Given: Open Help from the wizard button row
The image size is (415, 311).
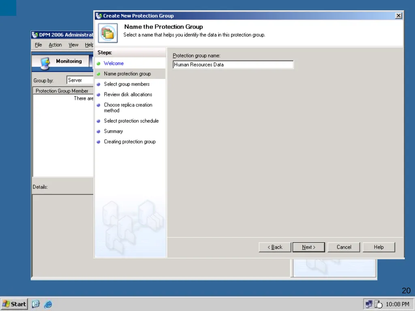Looking at the screenshot, I should click(379, 247).
